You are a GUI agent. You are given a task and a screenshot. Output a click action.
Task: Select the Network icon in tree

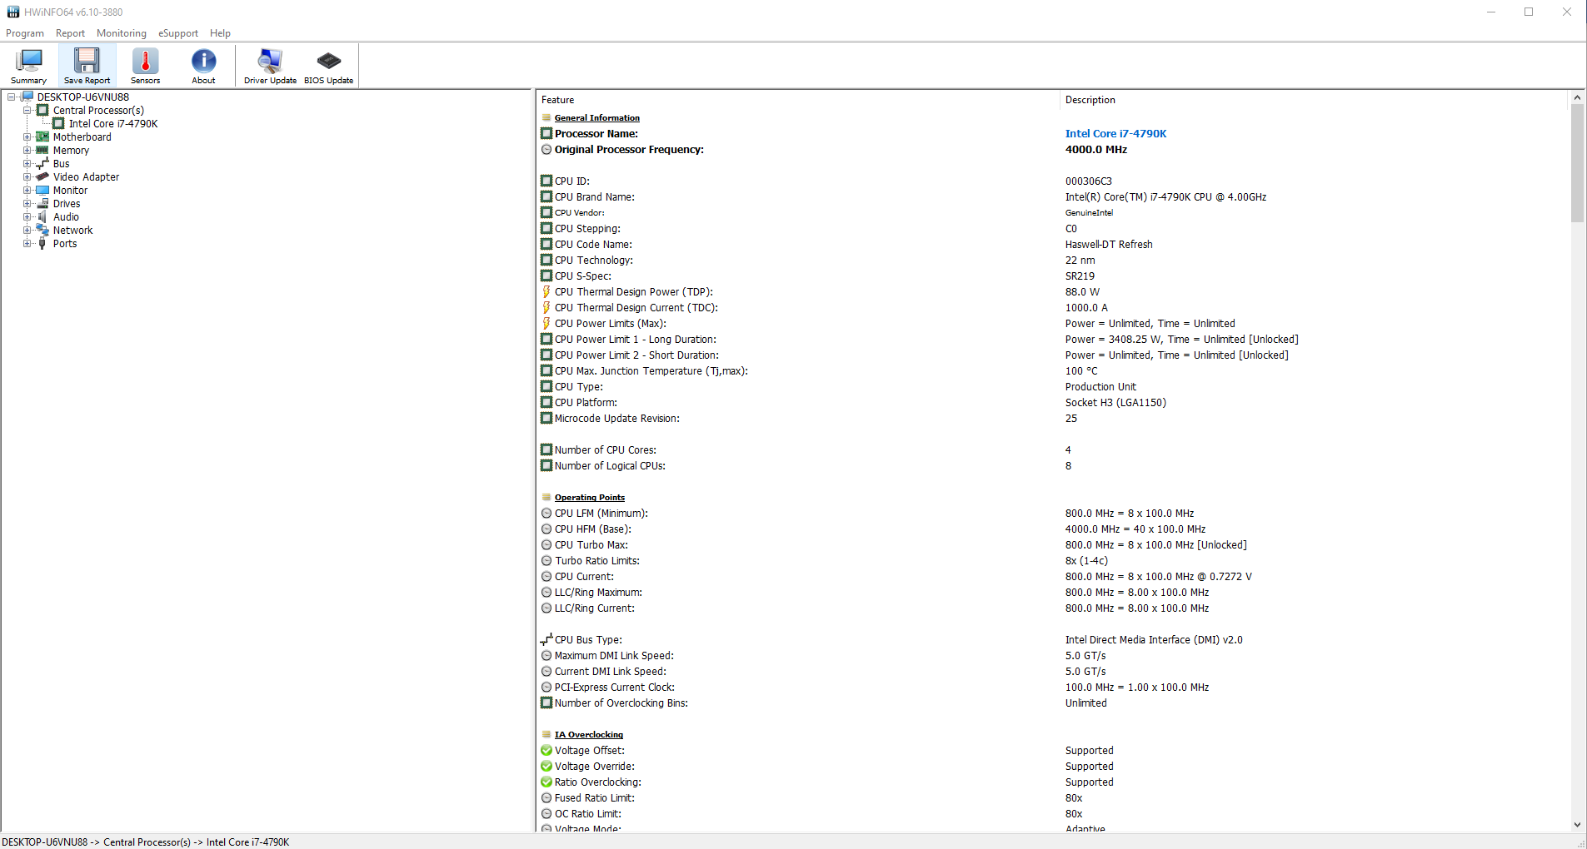point(42,231)
